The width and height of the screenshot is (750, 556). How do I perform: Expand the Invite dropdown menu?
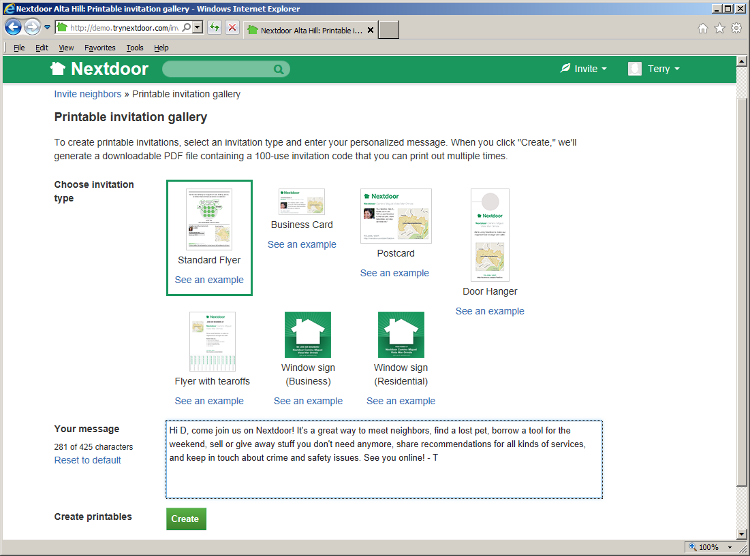[584, 69]
